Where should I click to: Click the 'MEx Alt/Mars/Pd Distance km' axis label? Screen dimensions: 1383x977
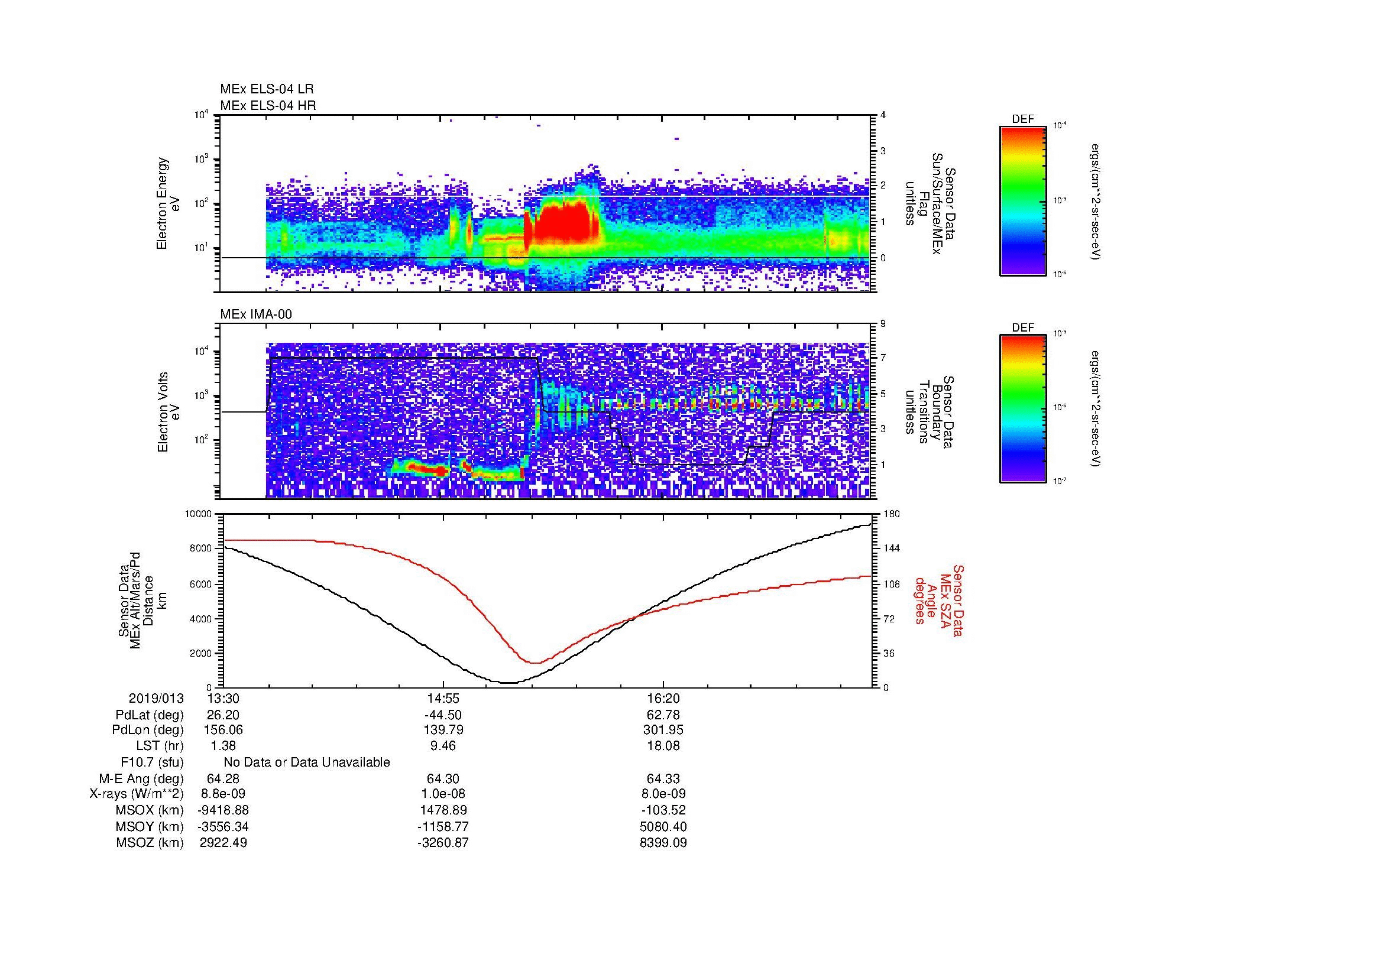point(142,600)
